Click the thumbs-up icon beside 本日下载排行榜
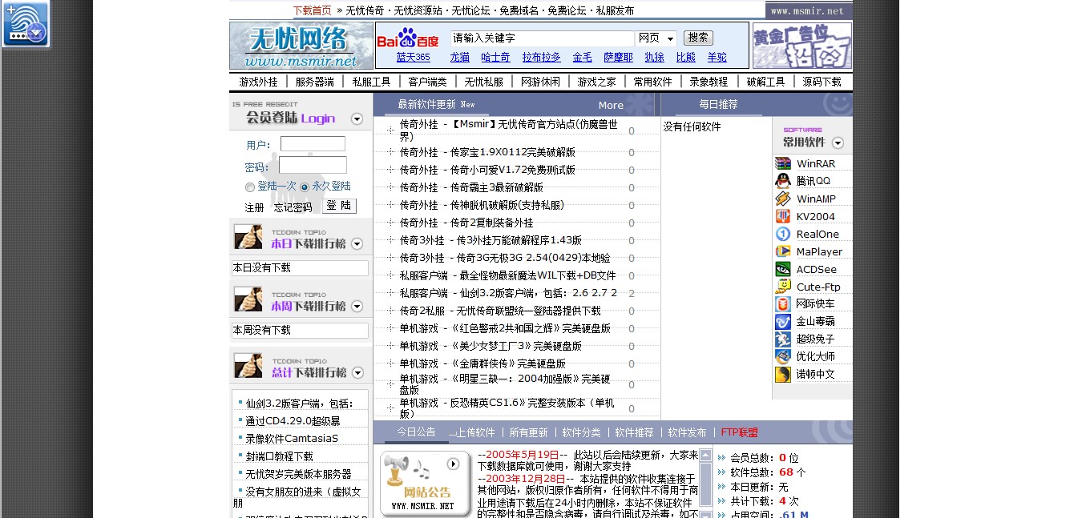The width and height of the screenshot is (1078, 518). (248, 236)
